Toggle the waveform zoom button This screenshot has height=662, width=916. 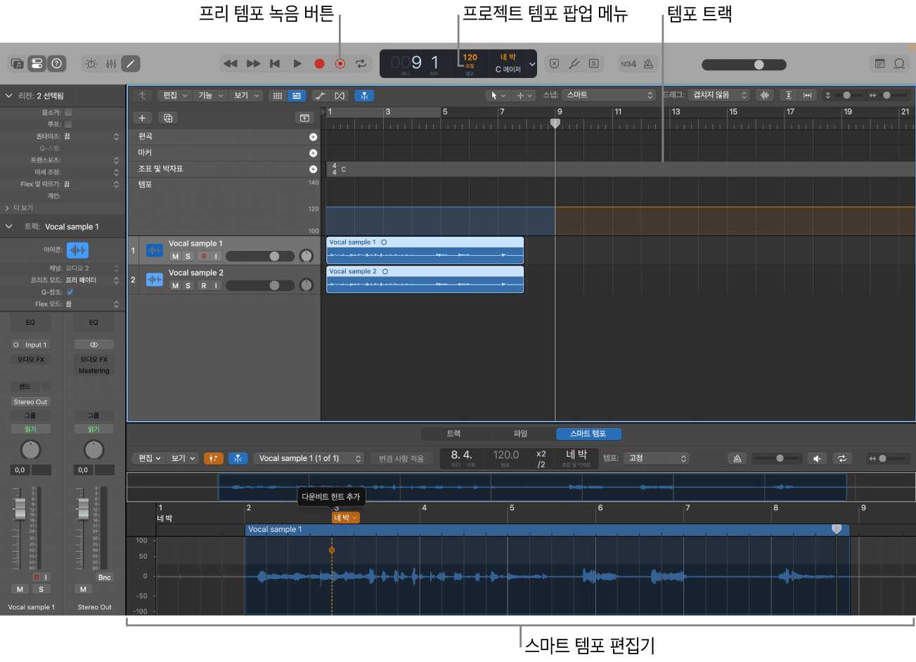click(x=765, y=95)
